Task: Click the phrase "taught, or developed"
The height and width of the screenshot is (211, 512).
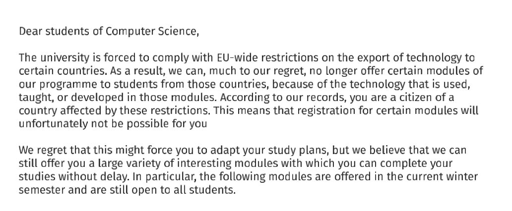Action: [x=66, y=97]
